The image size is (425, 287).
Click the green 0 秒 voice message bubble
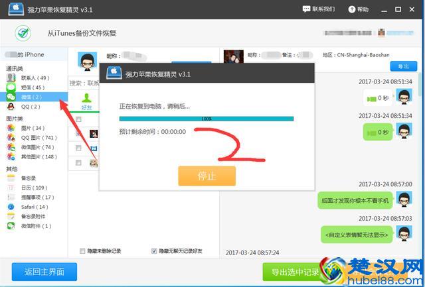tap(378, 133)
